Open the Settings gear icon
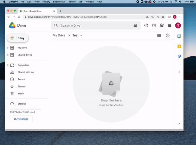196x145 pixels. click(162, 25)
